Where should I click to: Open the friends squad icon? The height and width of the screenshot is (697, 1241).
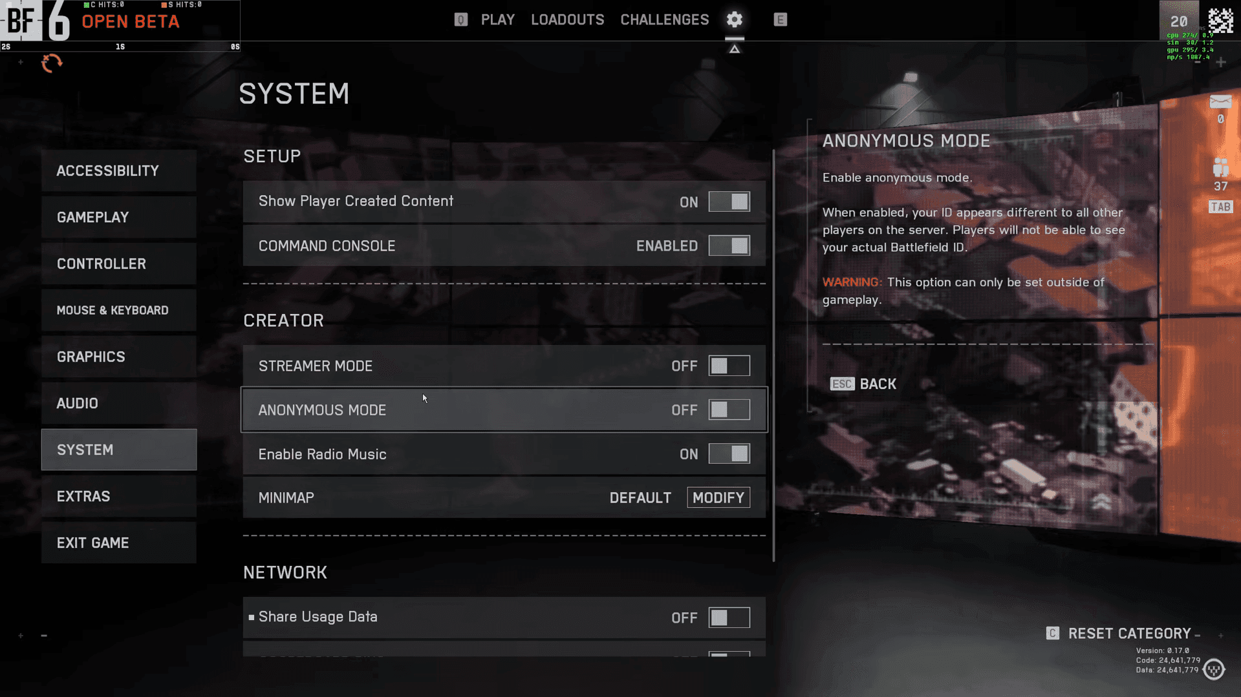1220,167
